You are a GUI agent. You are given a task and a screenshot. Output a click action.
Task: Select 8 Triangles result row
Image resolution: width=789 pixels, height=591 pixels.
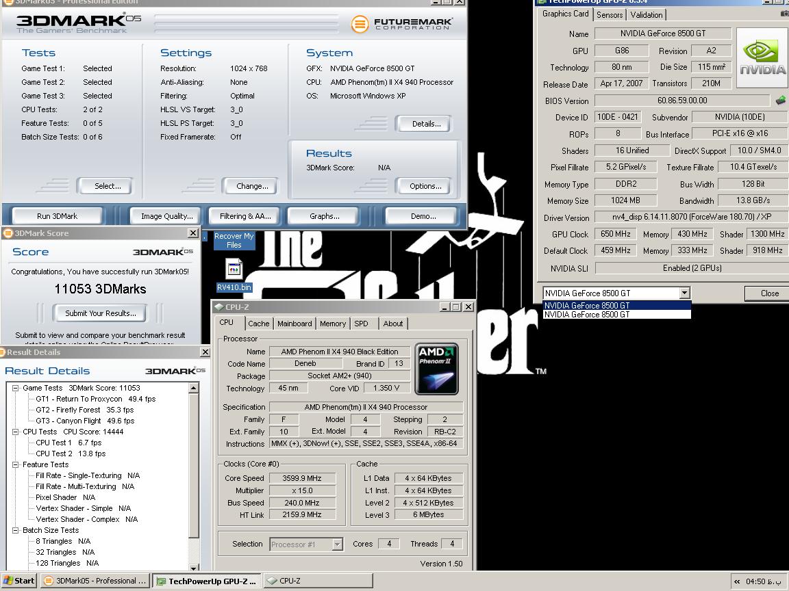point(63,541)
